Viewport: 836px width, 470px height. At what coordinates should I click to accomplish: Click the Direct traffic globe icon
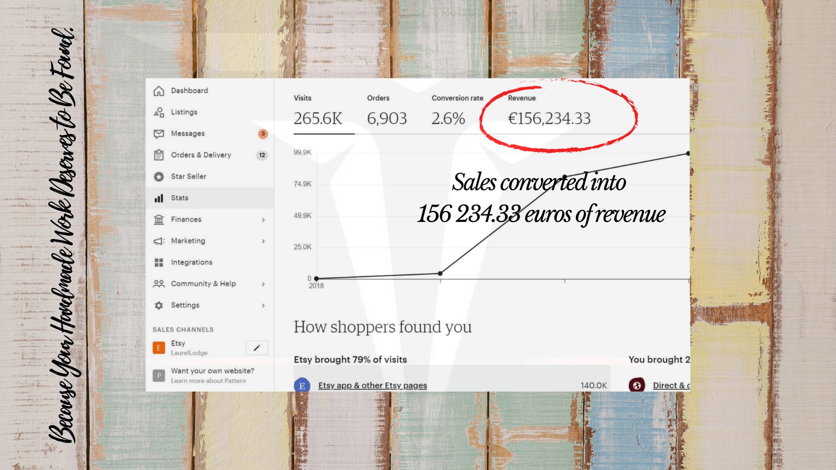coord(637,385)
